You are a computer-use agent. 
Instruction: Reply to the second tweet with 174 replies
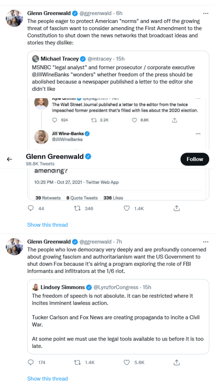point(31,362)
